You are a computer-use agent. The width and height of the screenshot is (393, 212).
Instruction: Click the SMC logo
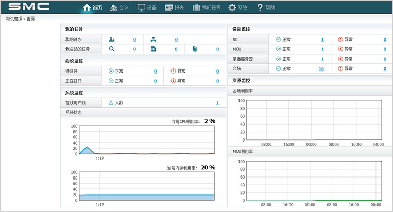point(29,7)
